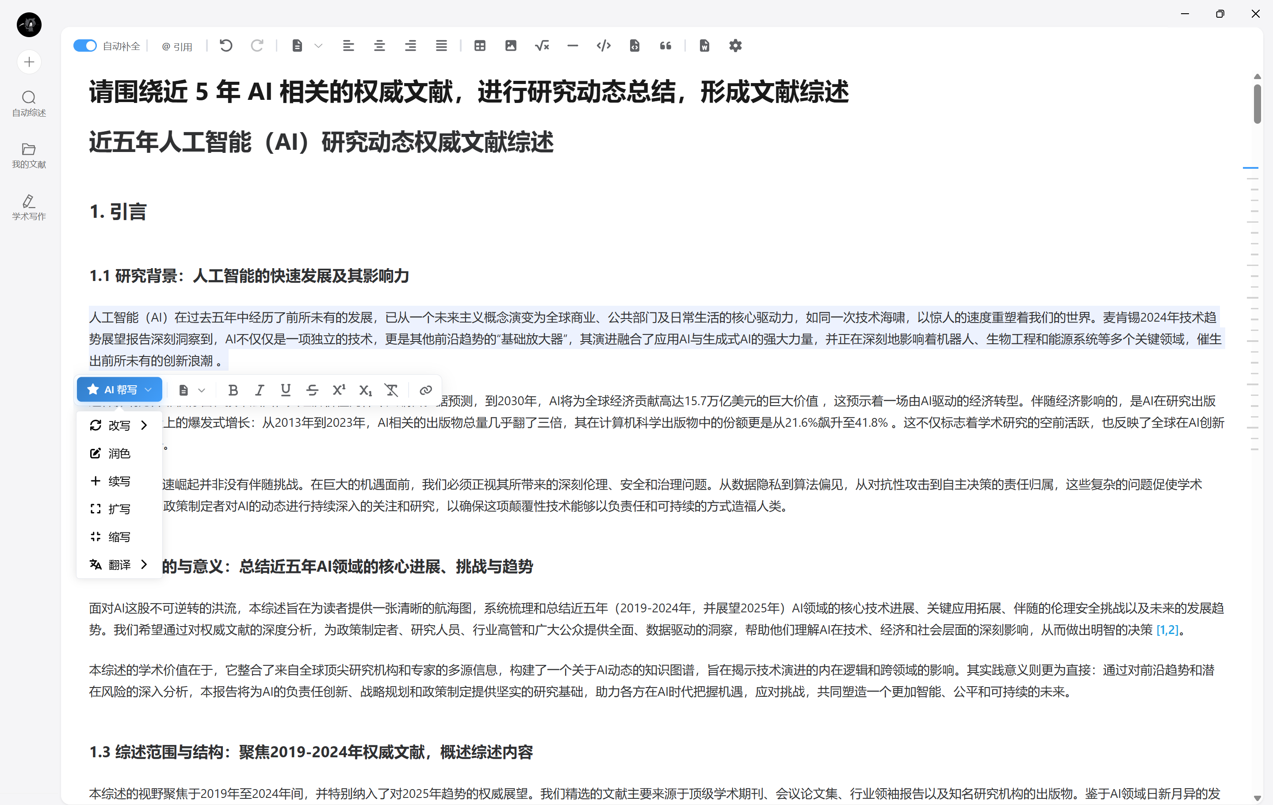Open AI 帮写 dropdown button
Screen dimensions: 1273x805
tap(119, 390)
